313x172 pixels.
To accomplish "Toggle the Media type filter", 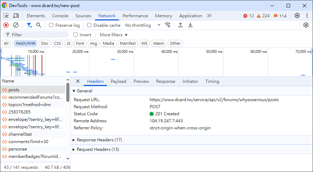I will click(x=109, y=43).
